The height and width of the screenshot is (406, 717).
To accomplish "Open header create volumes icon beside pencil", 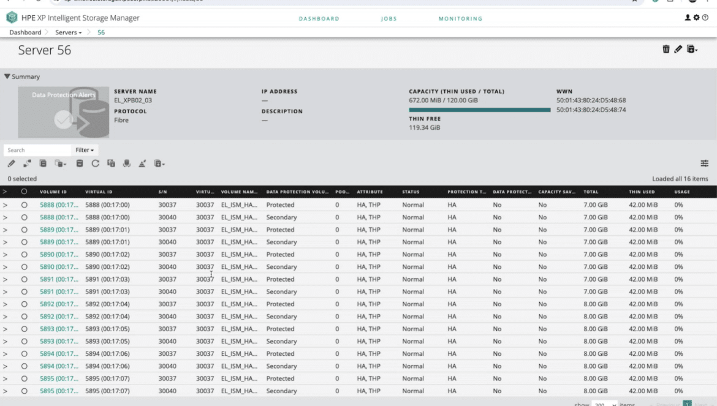I will point(692,49).
